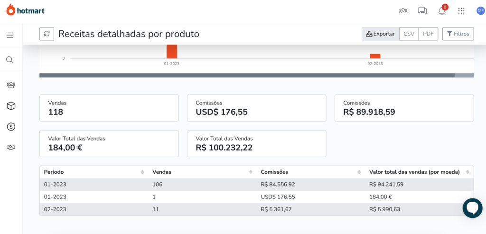
Task: Click the chart horizontal scrollbar
Action: tap(247, 75)
